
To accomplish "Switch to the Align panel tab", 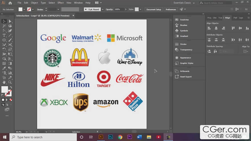I will (x=228, y=18).
